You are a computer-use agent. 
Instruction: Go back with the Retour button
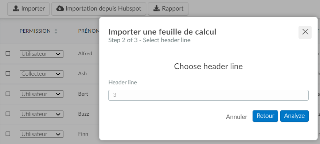pos(265,116)
